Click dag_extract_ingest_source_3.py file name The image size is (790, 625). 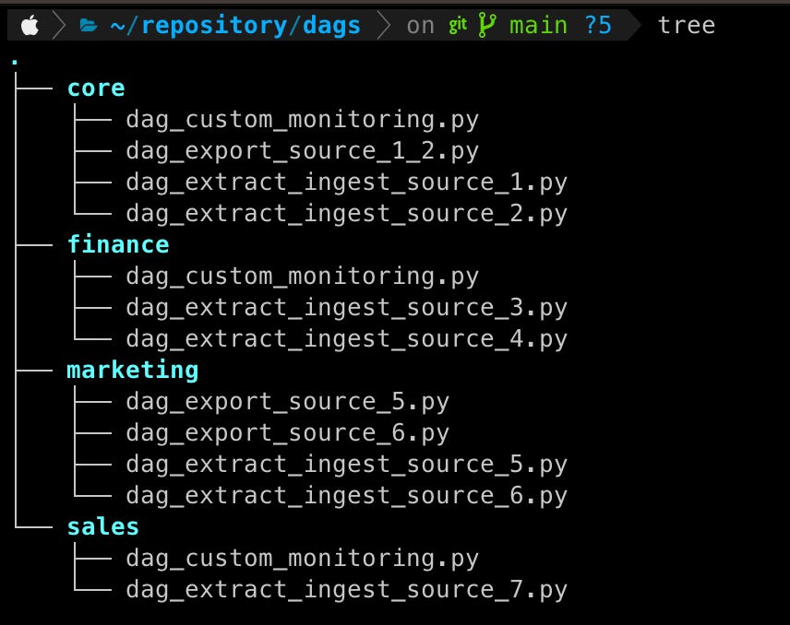pos(347,308)
